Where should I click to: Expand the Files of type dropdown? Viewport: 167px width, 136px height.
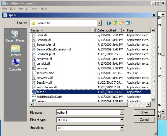click(122, 120)
